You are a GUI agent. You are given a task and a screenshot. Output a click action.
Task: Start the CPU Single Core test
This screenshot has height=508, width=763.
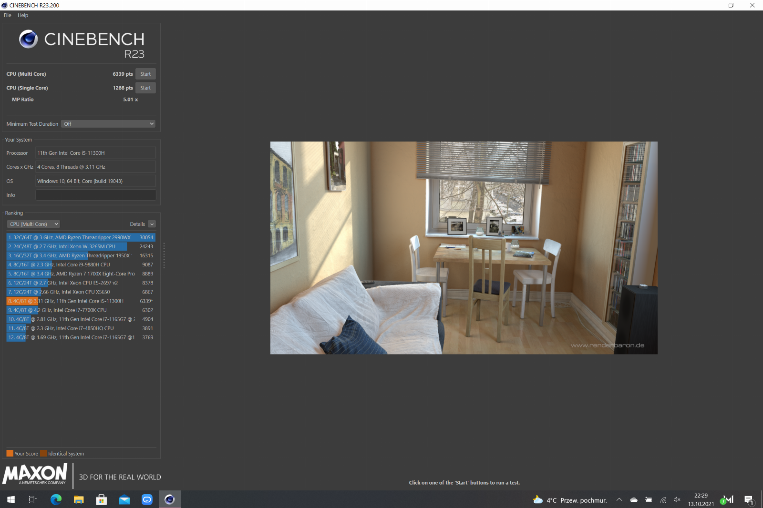(145, 88)
